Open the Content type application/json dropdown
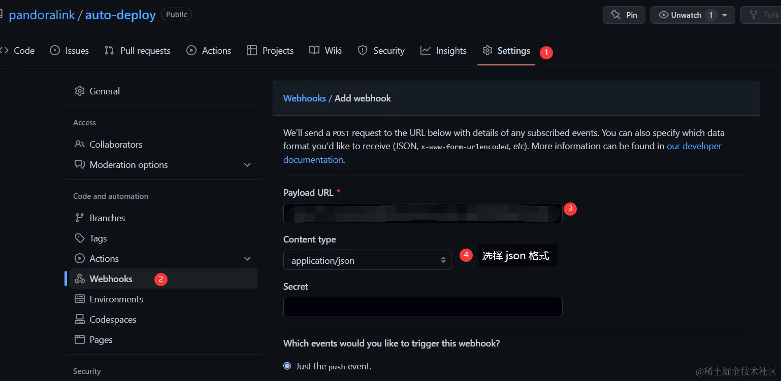The height and width of the screenshot is (381, 781). point(367,260)
